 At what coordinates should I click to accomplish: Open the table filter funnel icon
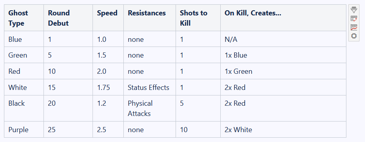(354, 10)
